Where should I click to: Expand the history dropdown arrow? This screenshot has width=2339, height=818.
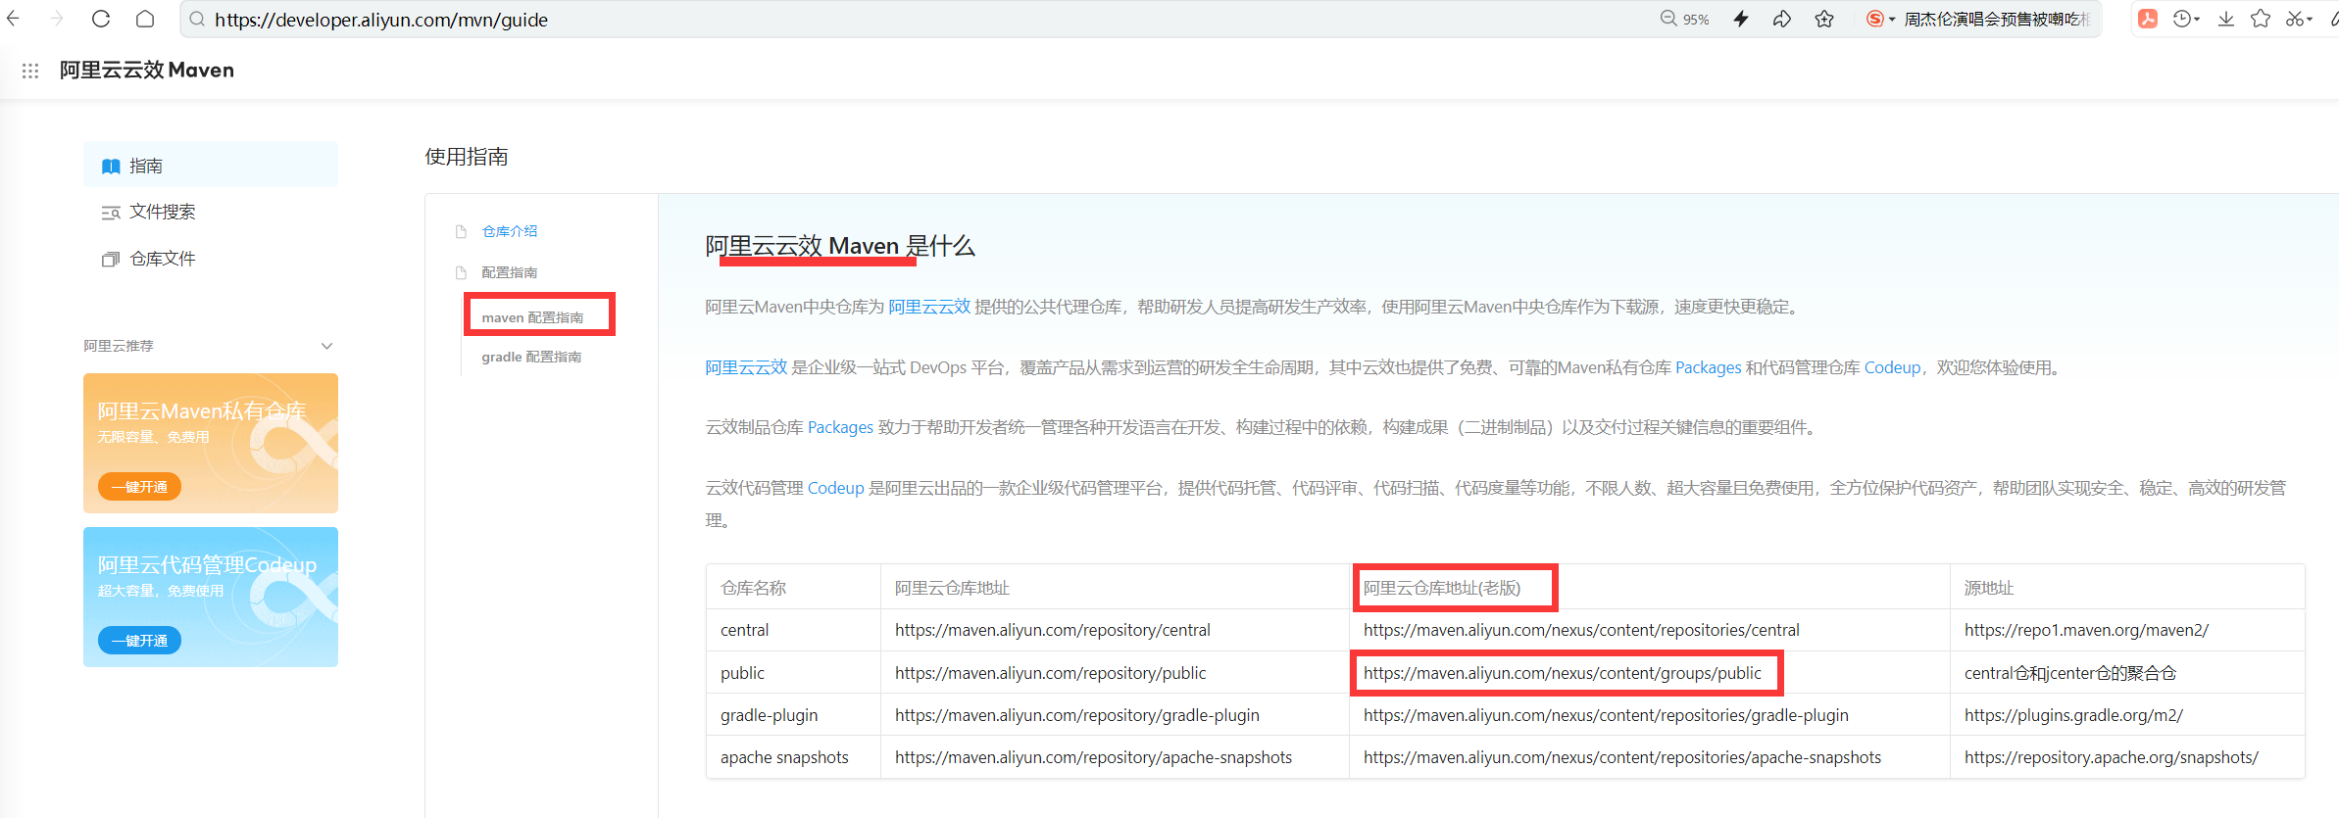[2197, 20]
